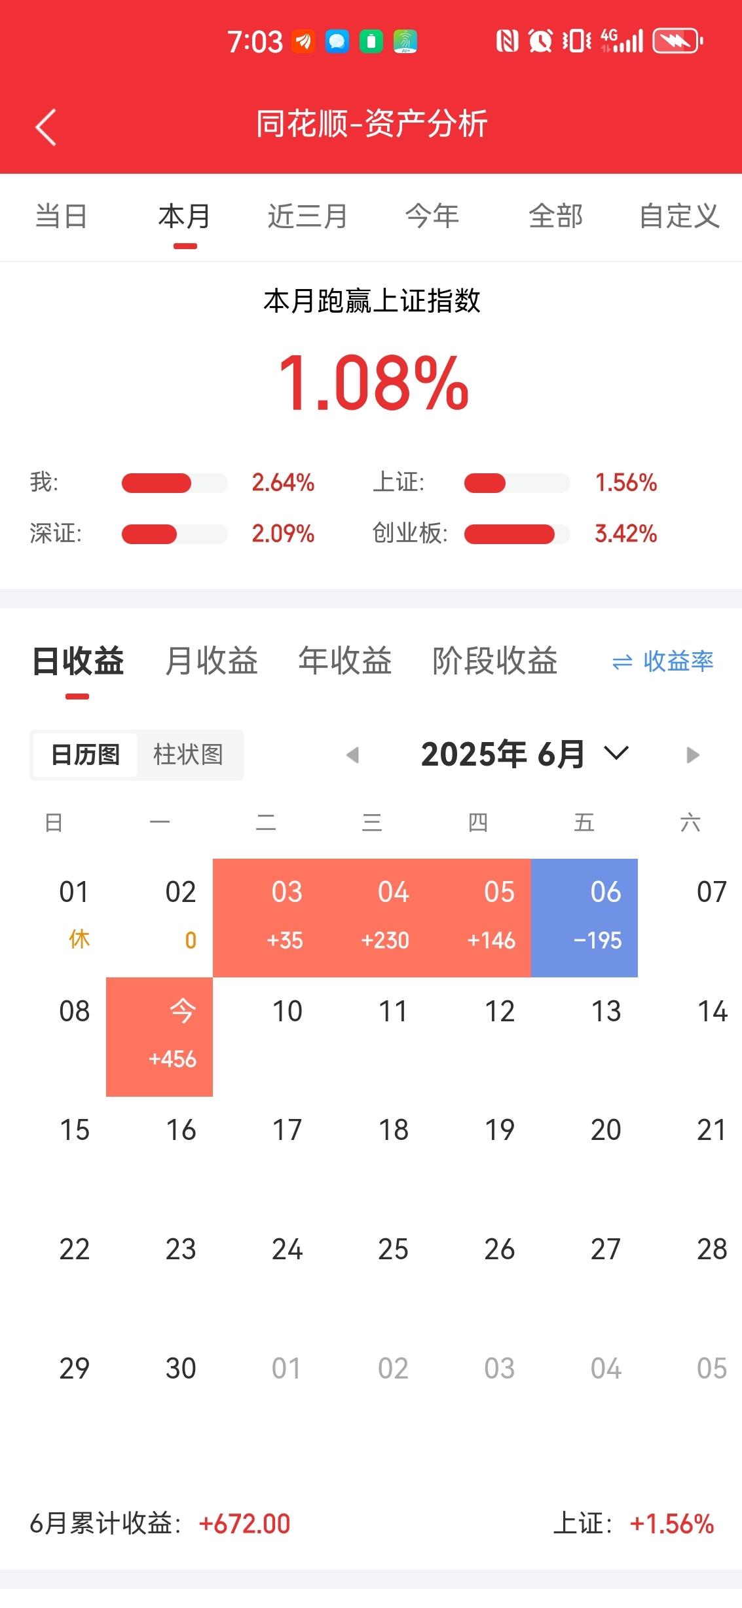Screen dimensions: 742x1608
Task: Tap the 06 day cell showing -195
Action: point(584,918)
